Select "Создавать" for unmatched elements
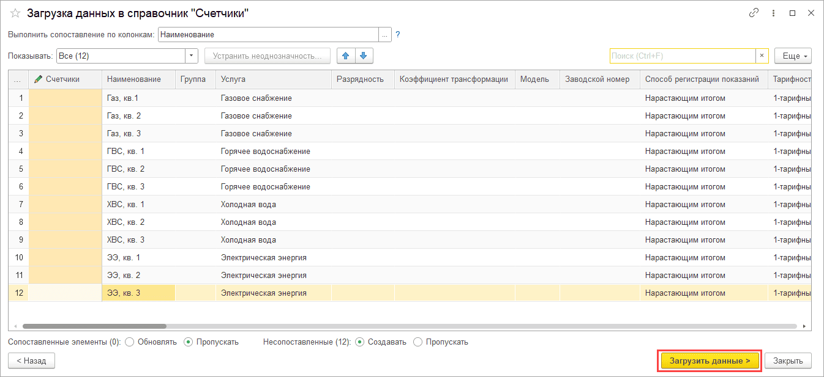Viewport: 824px width, 377px height. pyautogui.click(x=359, y=342)
